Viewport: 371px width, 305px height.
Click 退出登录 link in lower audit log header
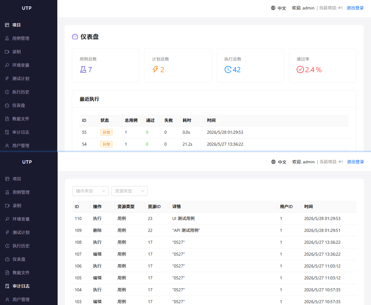coord(355,162)
